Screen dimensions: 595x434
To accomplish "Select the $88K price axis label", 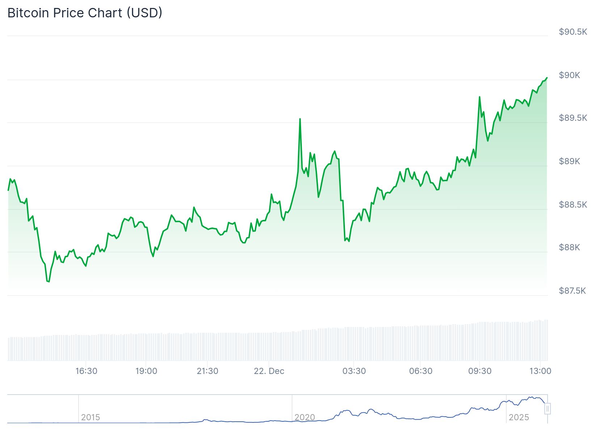I will tap(569, 247).
